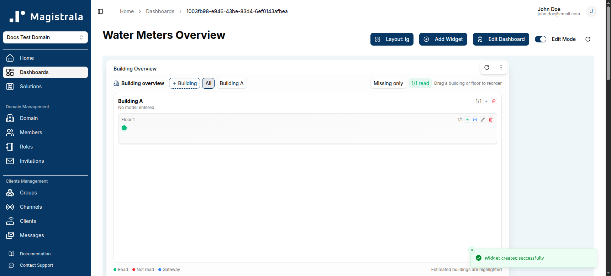The image size is (611, 276).
Task: Toggle the sidebar collapse icon
Action: [x=100, y=11]
